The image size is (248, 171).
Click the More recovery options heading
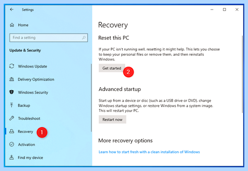(125, 140)
